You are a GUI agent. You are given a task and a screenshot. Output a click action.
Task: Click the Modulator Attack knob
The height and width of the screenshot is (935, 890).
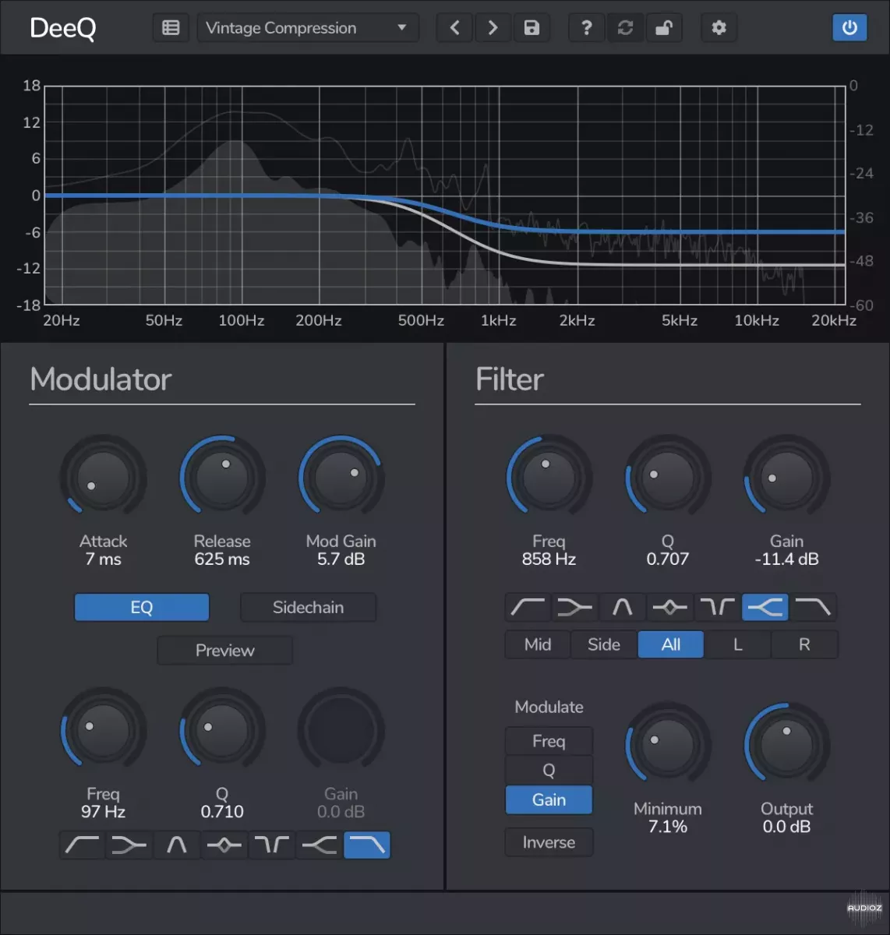pyautogui.click(x=104, y=477)
